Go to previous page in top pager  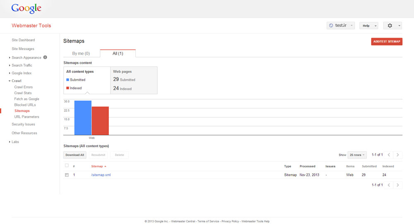389,155
